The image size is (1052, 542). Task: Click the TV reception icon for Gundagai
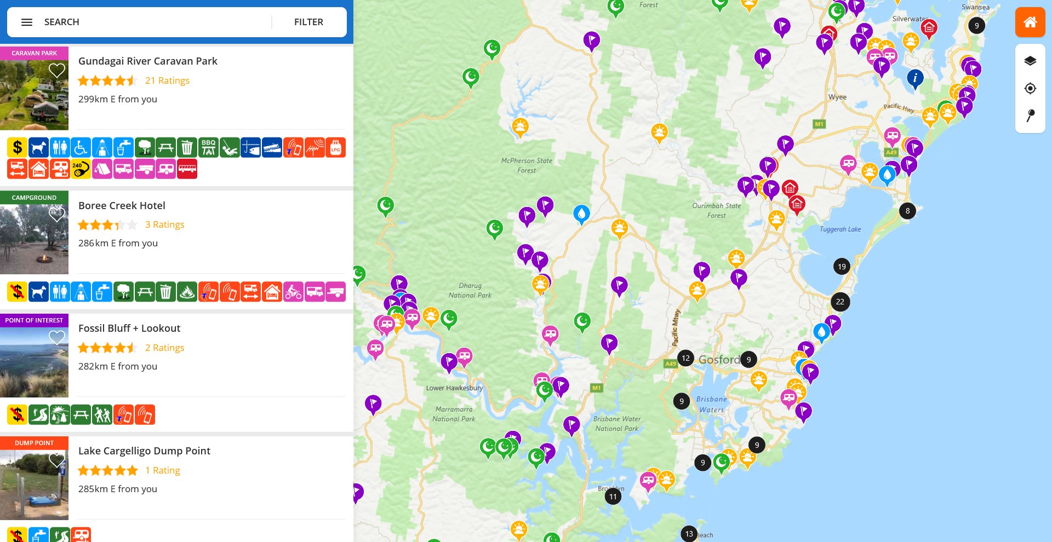coord(315,147)
